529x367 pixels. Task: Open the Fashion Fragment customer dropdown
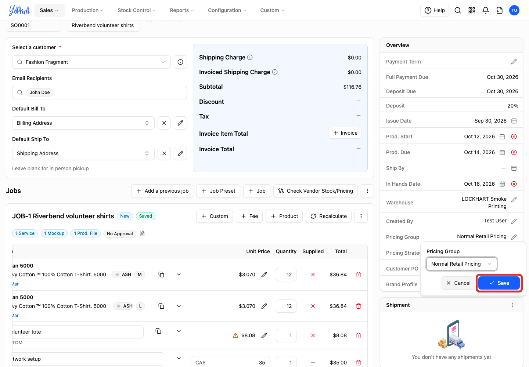tap(91, 62)
